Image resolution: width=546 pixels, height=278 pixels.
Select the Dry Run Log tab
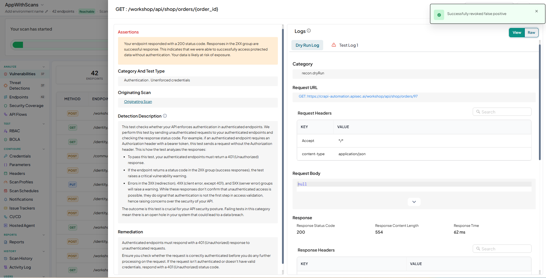click(307, 45)
